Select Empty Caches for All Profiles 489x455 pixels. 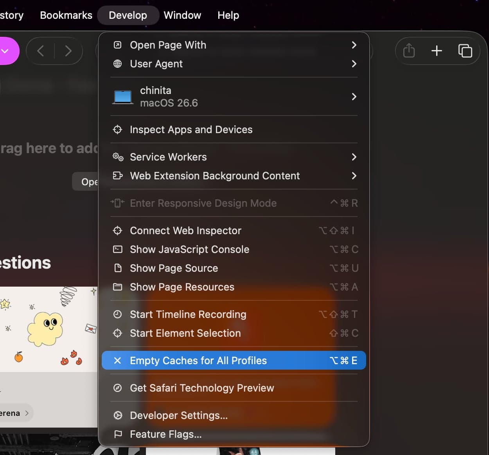[234, 361]
